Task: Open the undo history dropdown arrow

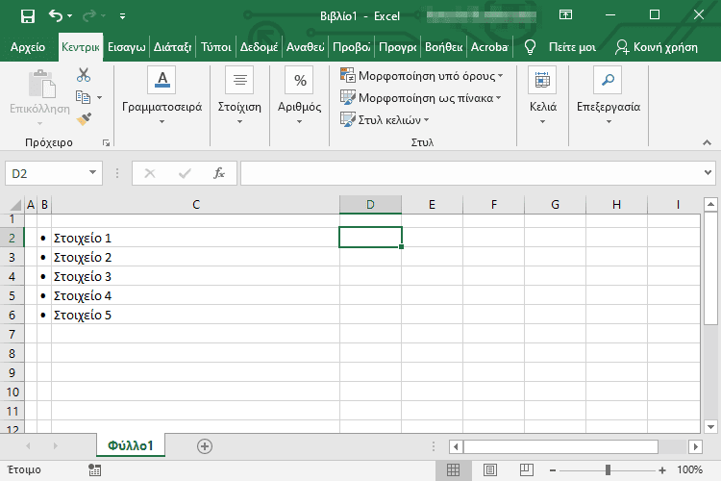Action: (x=70, y=16)
